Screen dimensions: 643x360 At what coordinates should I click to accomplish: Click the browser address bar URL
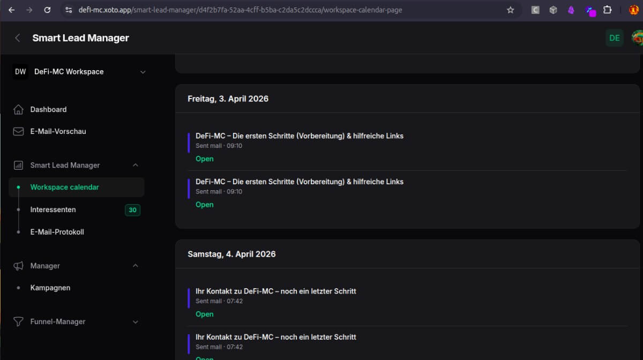[240, 10]
